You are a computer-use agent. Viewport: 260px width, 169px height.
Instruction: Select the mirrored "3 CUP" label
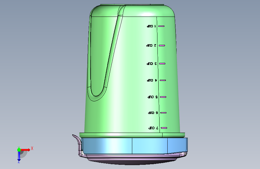pyautogui.click(x=151, y=63)
